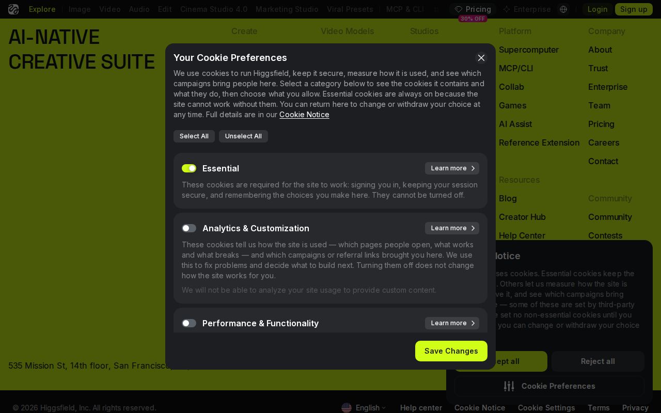The height and width of the screenshot is (413, 661).
Task: Open the Cookie Settings footer link
Action: [546, 408]
